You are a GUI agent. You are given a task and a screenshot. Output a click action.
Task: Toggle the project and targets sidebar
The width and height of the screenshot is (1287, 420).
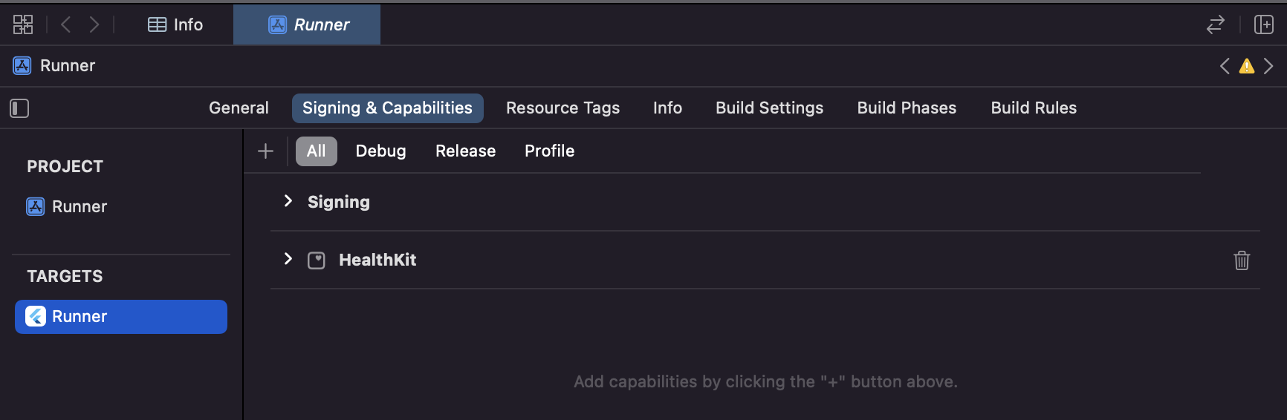tap(19, 108)
